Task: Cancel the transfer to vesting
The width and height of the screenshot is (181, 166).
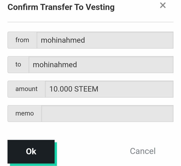Action: point(143,151)
